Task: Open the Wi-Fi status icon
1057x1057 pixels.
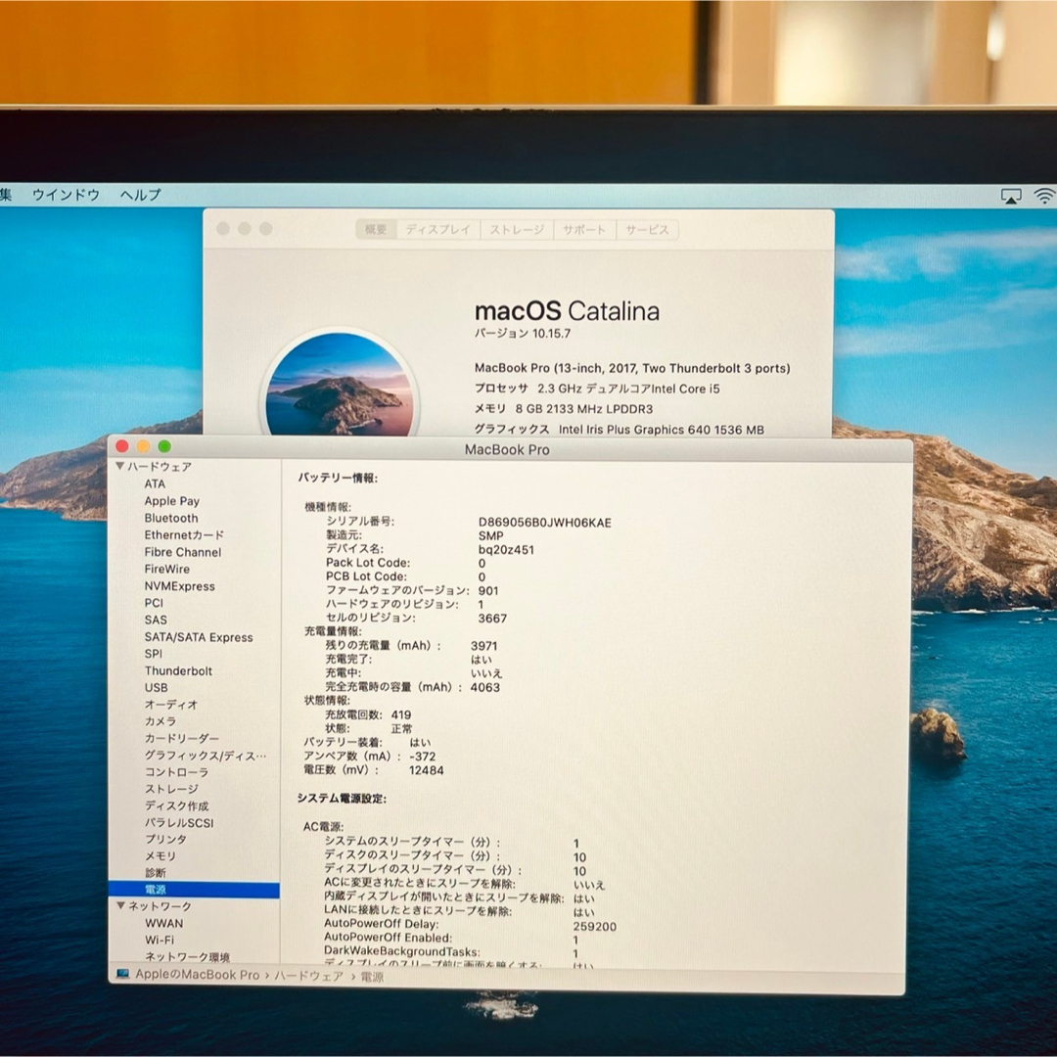Action: [x=1045, y=196]
